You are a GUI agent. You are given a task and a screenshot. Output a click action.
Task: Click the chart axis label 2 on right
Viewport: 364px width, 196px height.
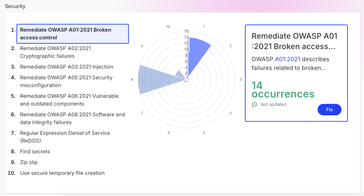[230, 46]
